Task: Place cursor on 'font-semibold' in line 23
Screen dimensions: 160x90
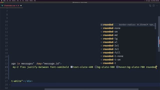Action: 59,67
